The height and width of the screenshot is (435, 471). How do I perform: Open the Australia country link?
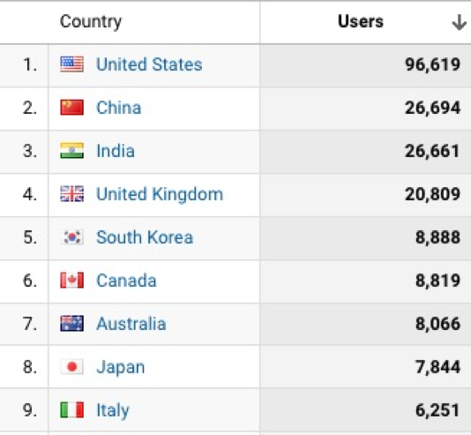coord(131,324)
